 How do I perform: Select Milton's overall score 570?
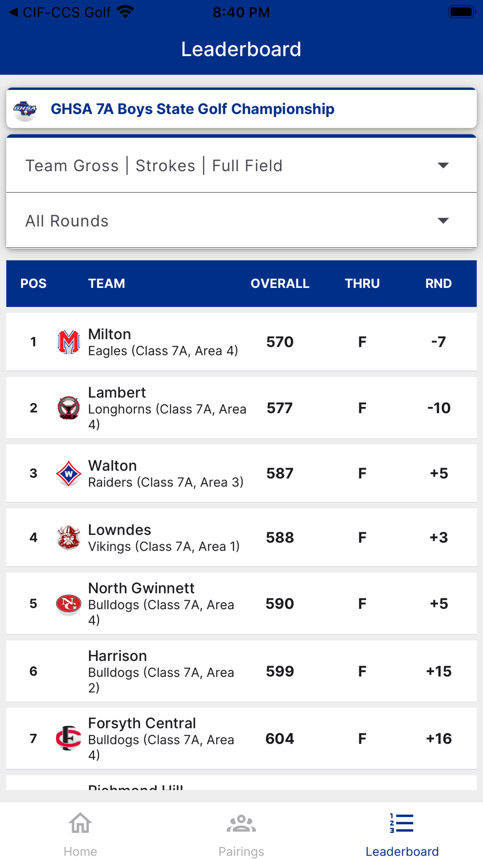coord(280,342)
